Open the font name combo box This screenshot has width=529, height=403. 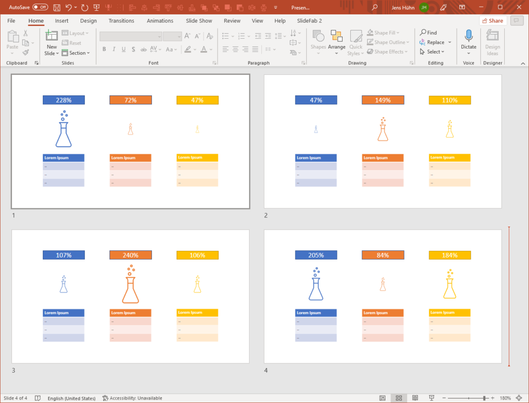click(131, 36)
